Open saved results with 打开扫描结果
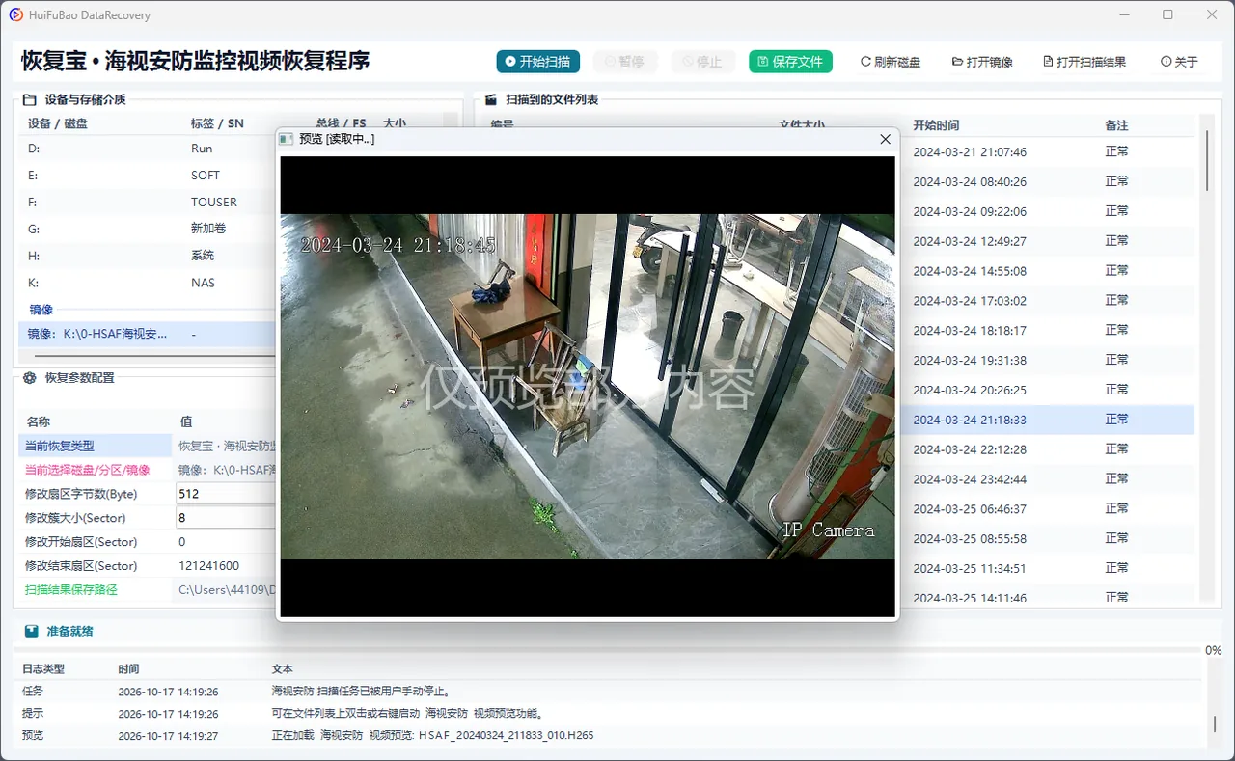 (1084, 62)
